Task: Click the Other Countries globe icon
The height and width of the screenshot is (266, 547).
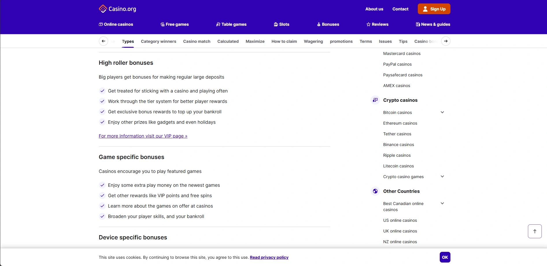Action: click(375, 191)
